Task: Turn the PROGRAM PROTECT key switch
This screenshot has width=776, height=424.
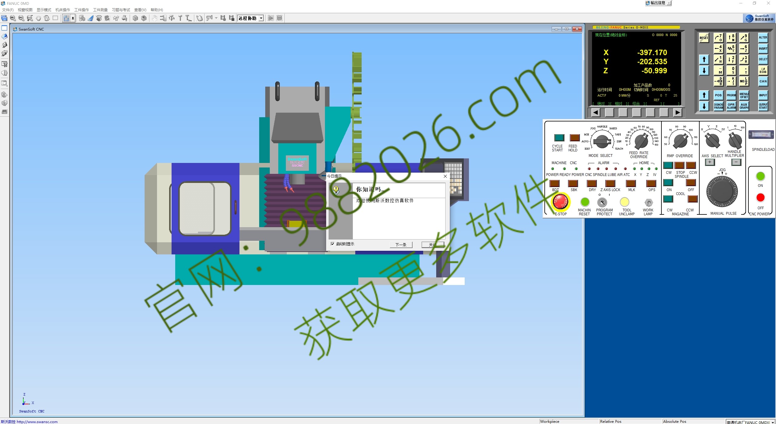Action: [602, 202]
